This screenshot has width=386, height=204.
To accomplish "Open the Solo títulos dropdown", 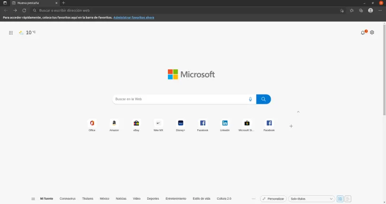I will click(x=311, y=199).
